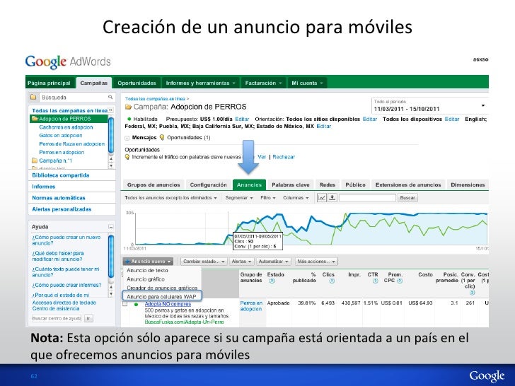The height and width of the screenshot is (386, 515).
Task: Click the folder icon beside the Búsqueda field
Action: (x=33, y=97)
